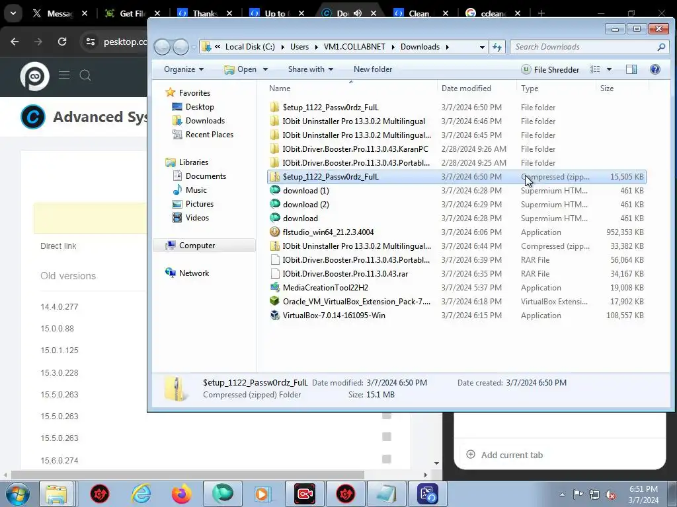677x507 pixels.
Task: Open Explorer help via question mark icon
Action: [x=655, y=69]
